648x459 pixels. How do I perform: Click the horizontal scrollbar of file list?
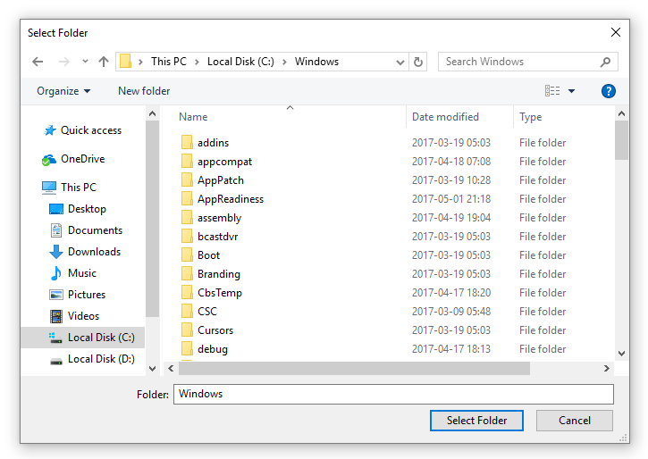click(358, 368)
